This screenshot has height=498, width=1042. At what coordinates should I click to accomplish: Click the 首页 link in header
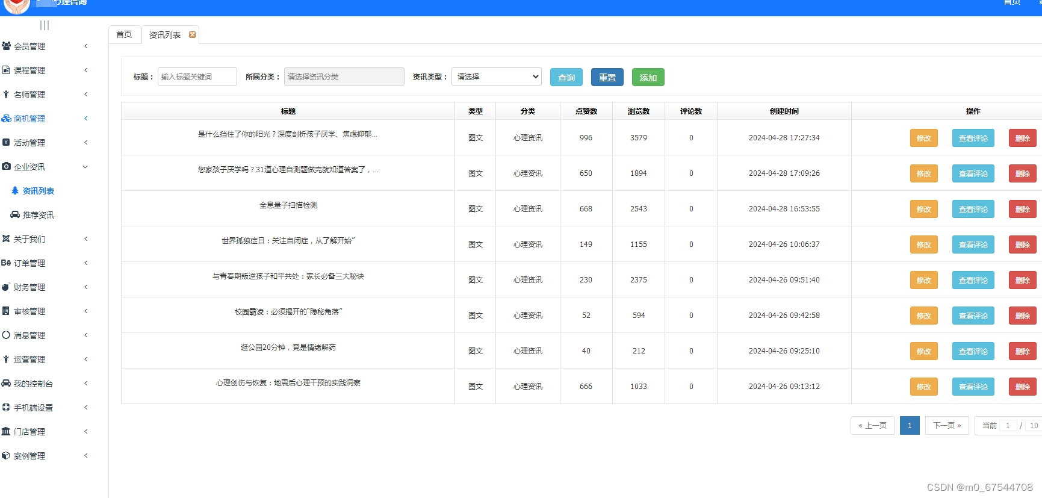[1012, 3]
